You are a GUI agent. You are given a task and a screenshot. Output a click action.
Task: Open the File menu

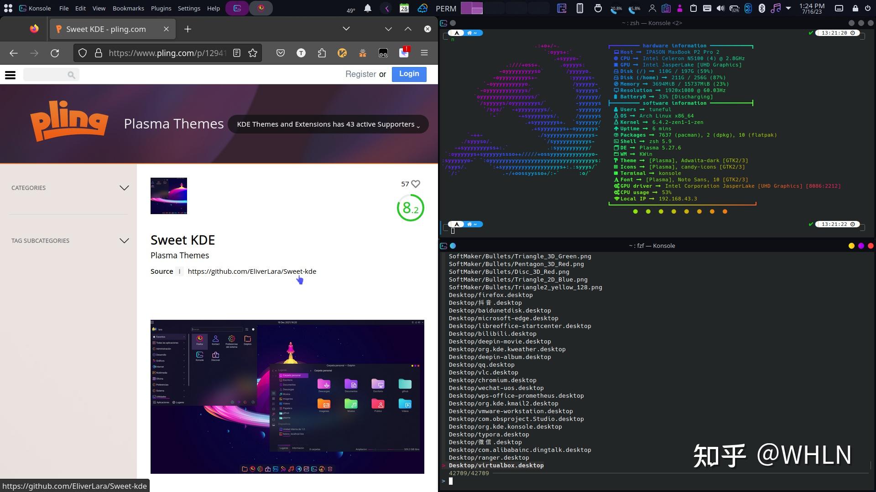point(64,8)
